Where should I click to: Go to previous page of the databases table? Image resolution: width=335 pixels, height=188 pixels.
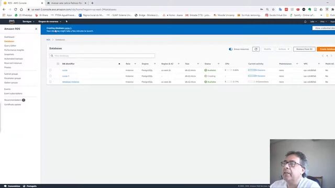coord(323,56)
